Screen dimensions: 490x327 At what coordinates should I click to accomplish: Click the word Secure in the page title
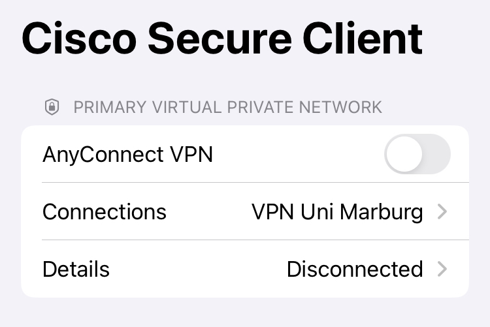tap(220, 39)
